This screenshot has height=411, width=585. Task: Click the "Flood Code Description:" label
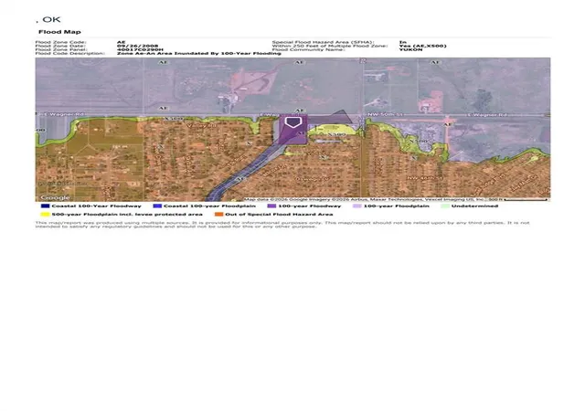click(x=70, y=53)
